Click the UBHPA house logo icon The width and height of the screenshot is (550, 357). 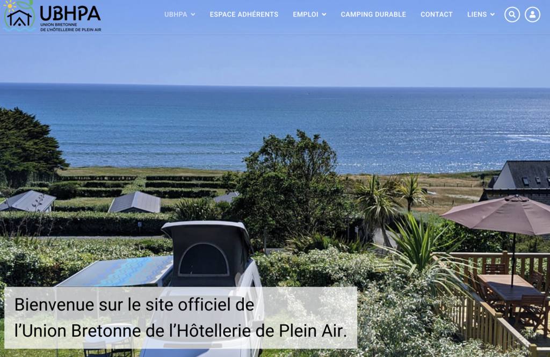tap(19, 16)
